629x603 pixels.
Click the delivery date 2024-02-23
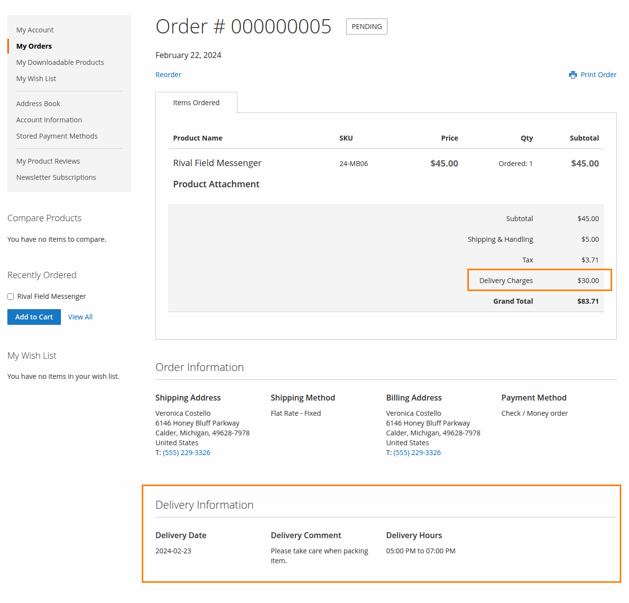(173, 551)
